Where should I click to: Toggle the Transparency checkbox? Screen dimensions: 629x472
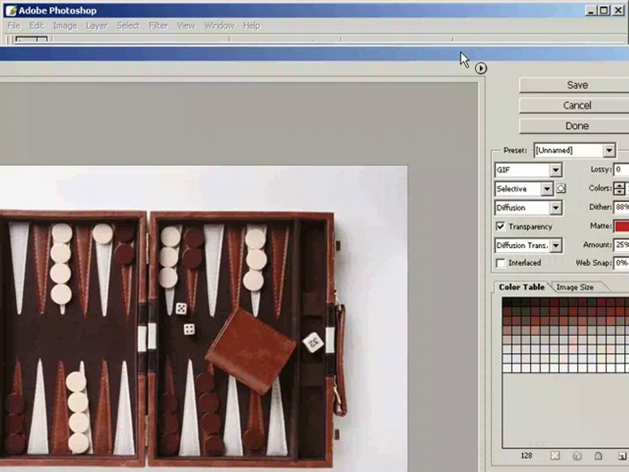500,226
